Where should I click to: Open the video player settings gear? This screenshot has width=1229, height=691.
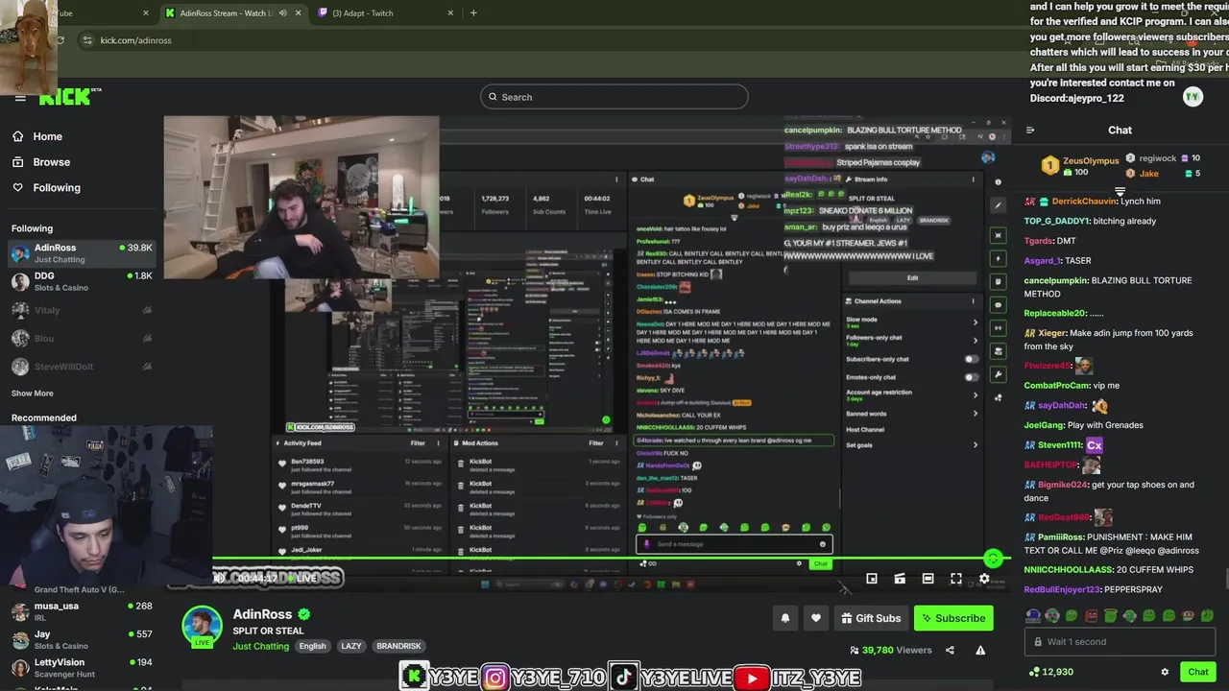(984, 579)
